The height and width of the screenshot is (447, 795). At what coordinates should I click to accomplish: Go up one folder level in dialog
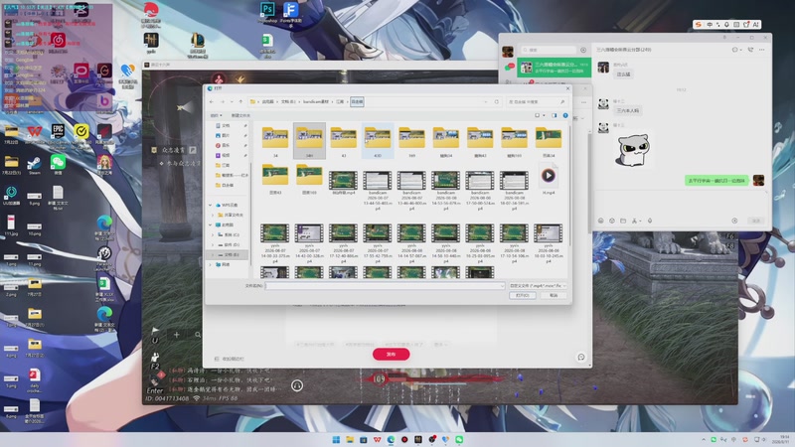coord(240,102)
